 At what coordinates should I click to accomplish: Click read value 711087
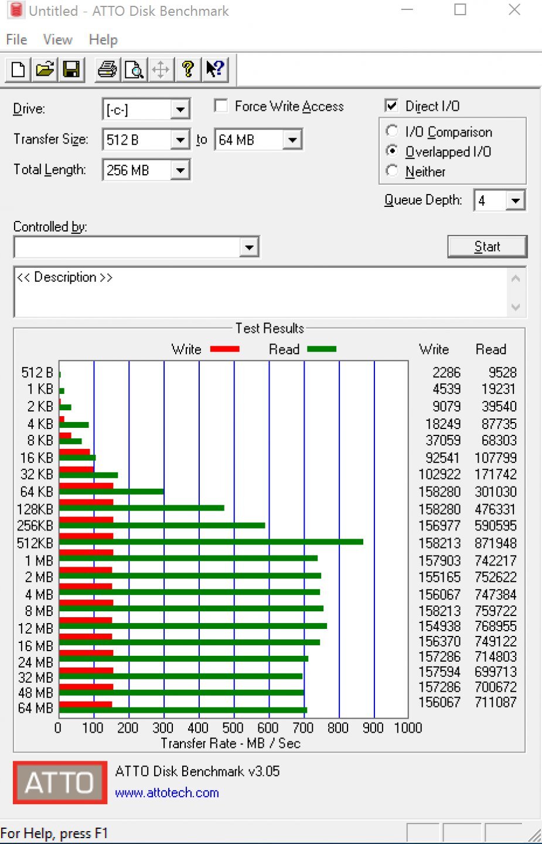pos(496,702)
